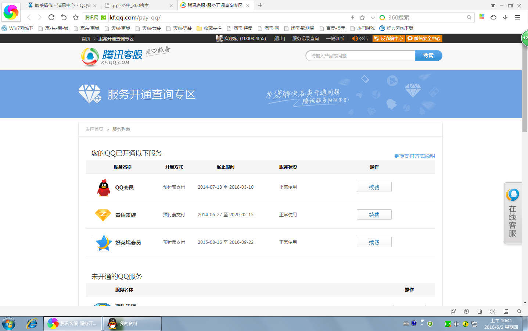Open the 淘宝网 bookmark
The height and width of the screenshot is (331, 528).
(268, 28)
